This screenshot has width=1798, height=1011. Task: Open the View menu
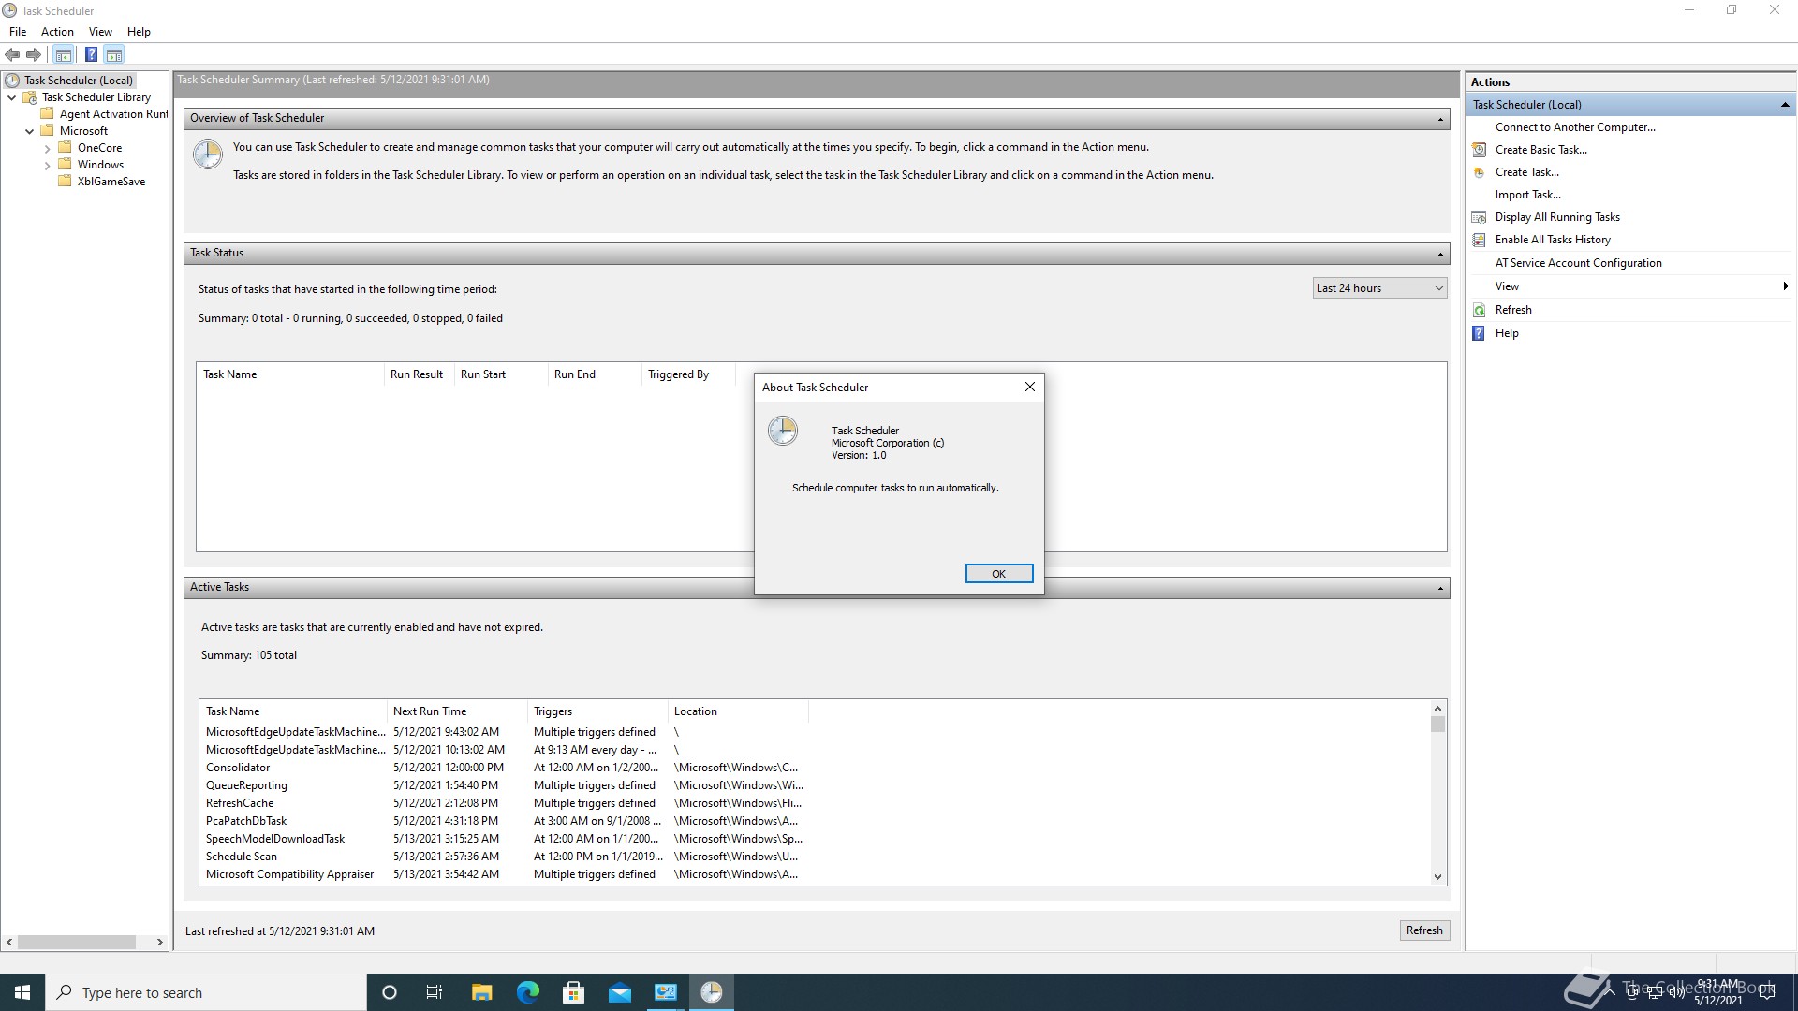(x=100, y=32)
